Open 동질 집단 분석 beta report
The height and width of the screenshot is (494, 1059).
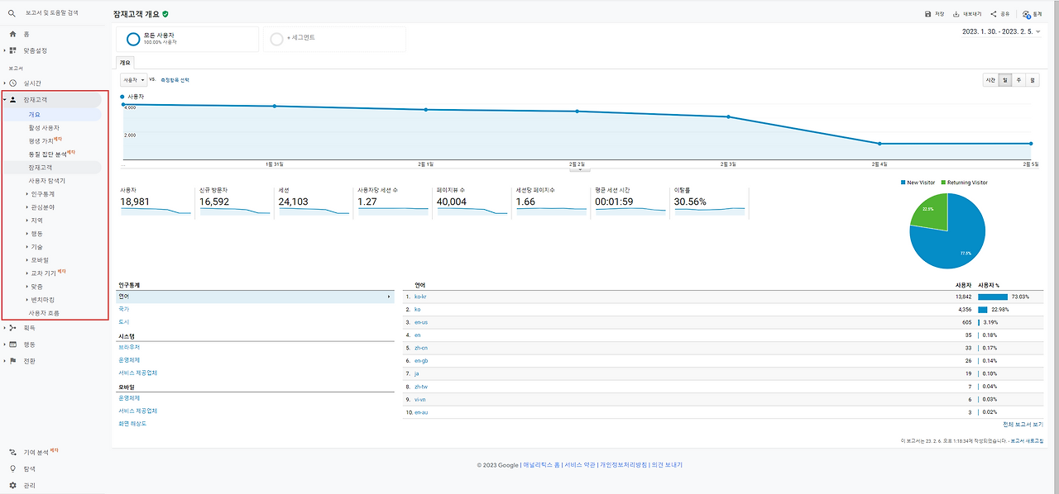click(x=51, y=154)
